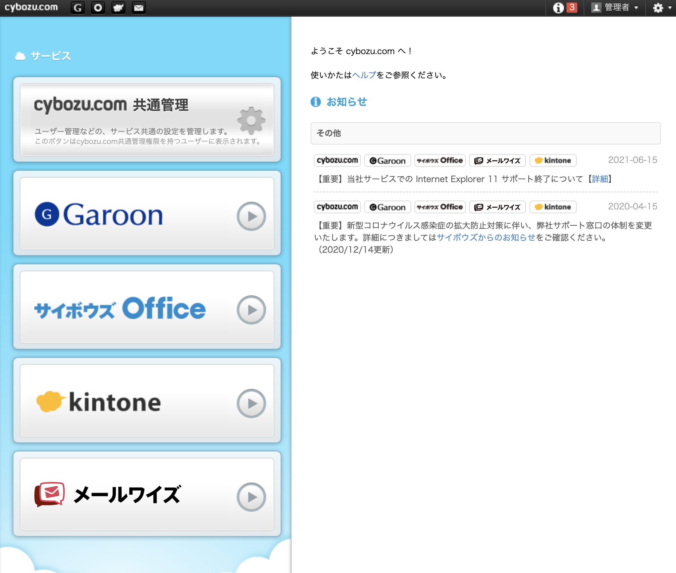Click play arrow on サイボウズ Office card
676x573 pixels.
coord(251,310)
